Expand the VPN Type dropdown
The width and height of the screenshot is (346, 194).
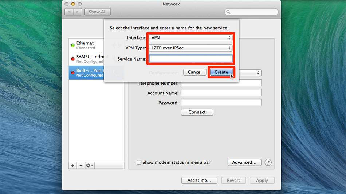[190, 48]
